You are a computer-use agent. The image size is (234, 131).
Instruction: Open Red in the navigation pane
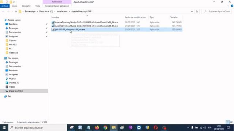pyautogui.click(x=9, y=96)
